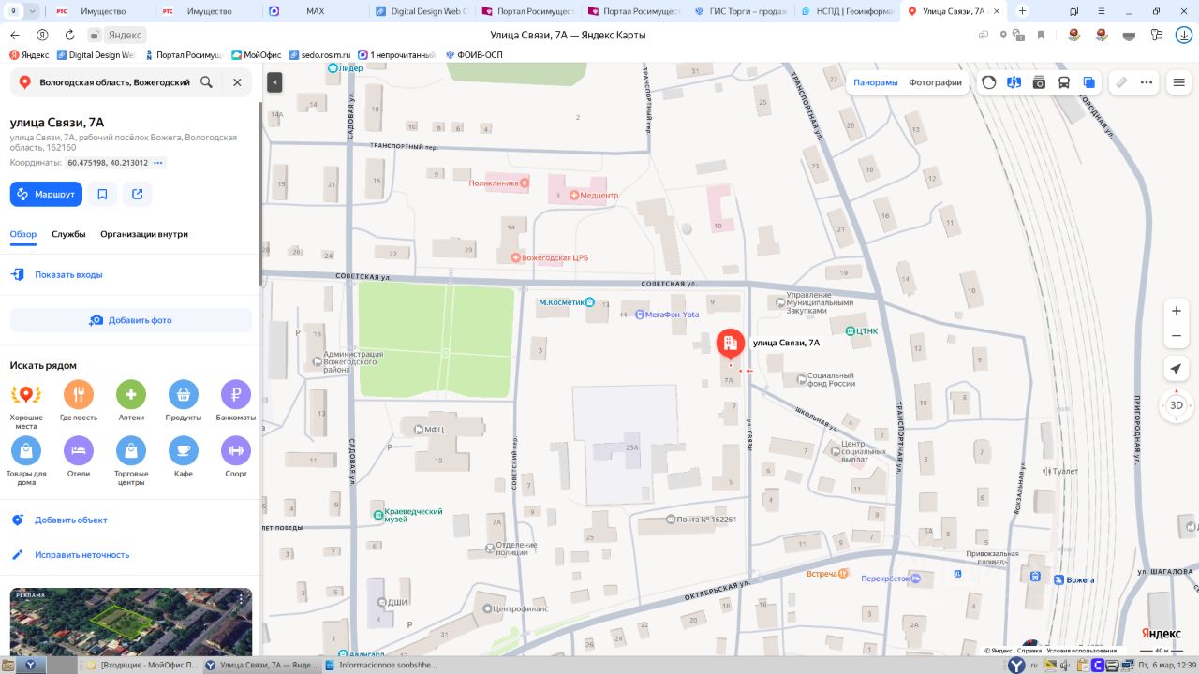Screen dimensions: 1199x674
Task: Toggle the traffic circle layer
Action: point(989,82)
